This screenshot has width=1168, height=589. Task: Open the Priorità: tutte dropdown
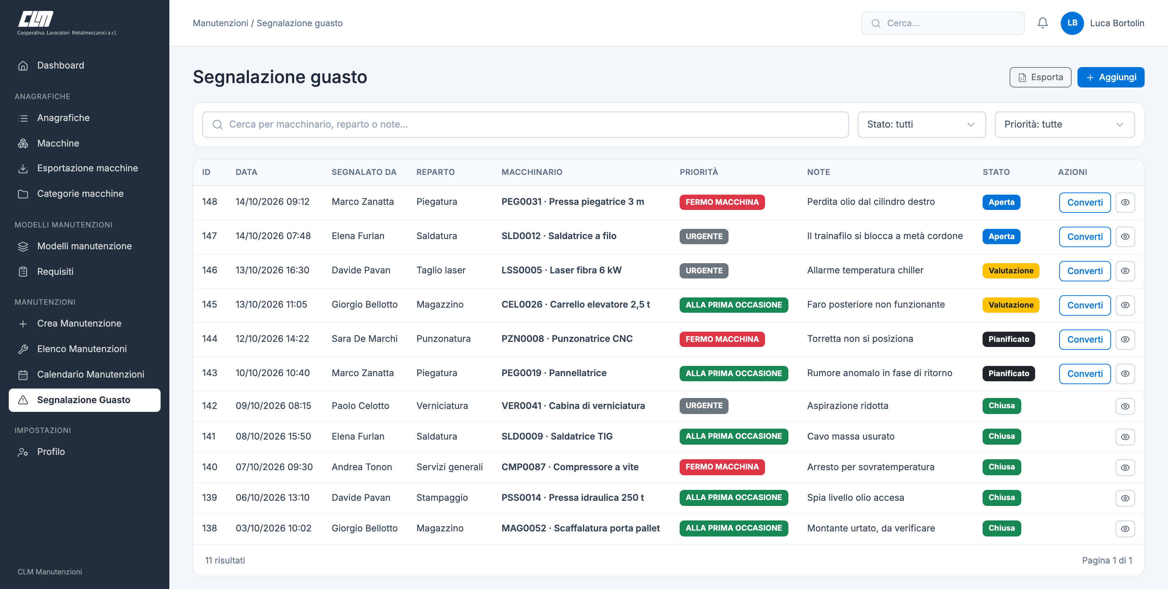(x=1064, y=125)
